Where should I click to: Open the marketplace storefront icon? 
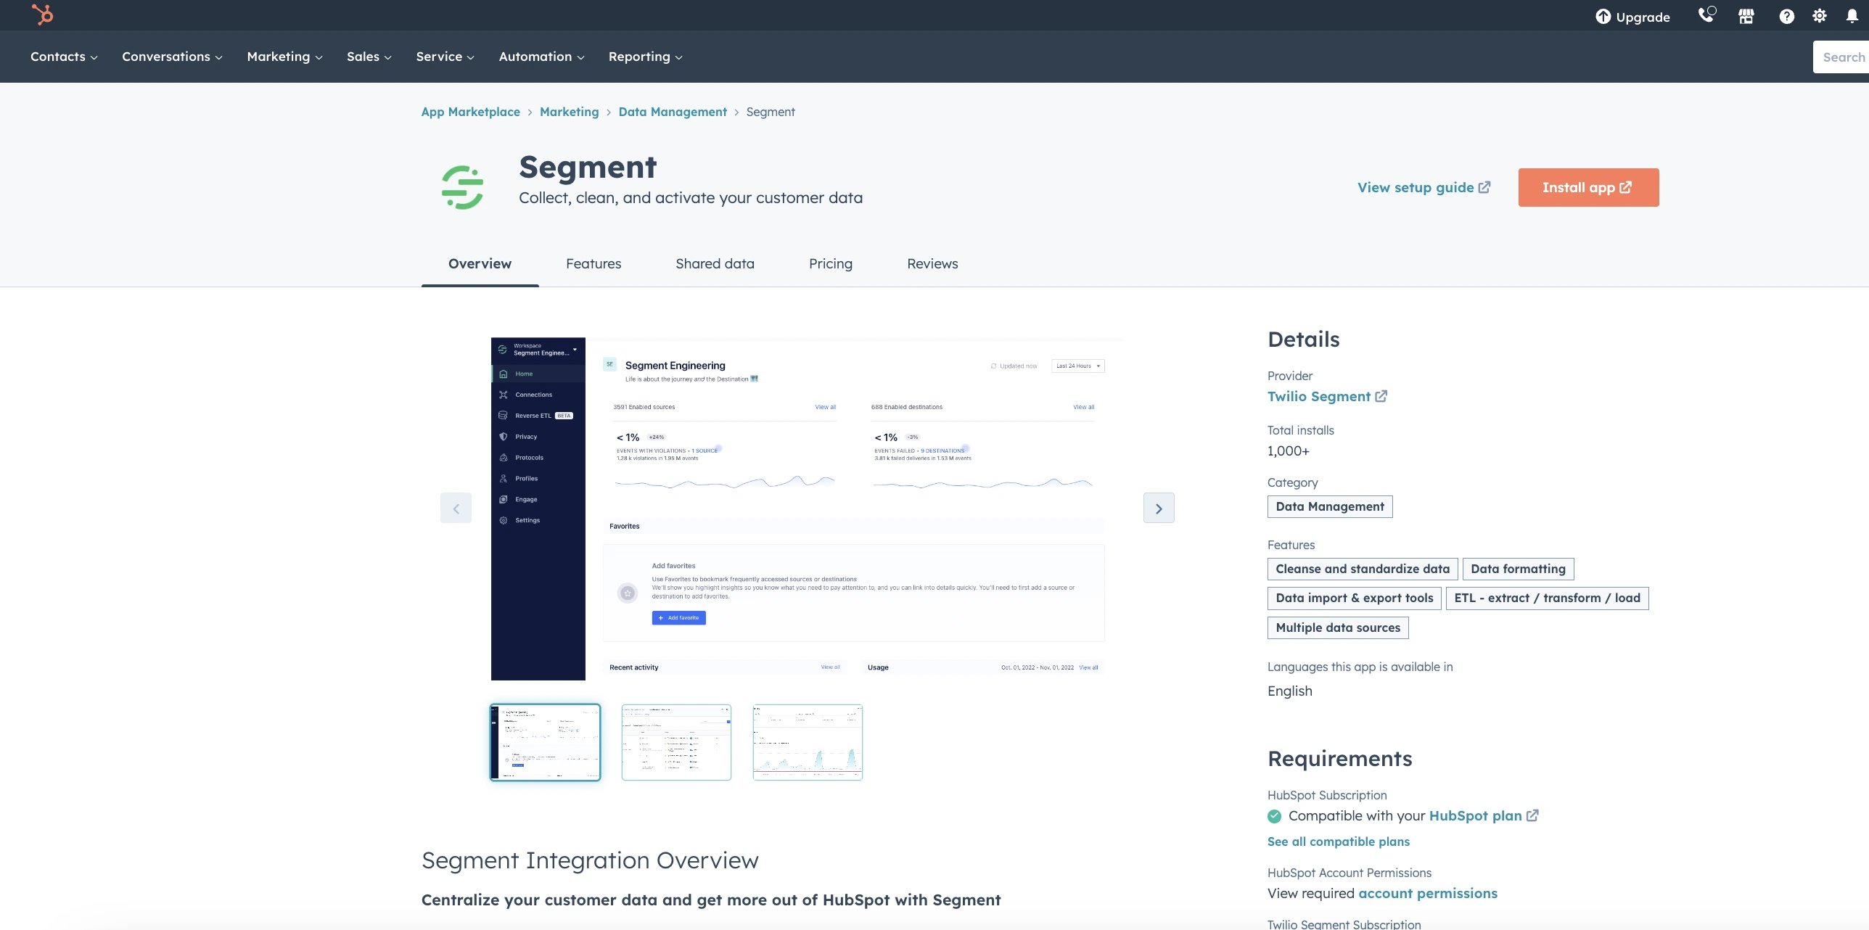[x=1746, y=16]
